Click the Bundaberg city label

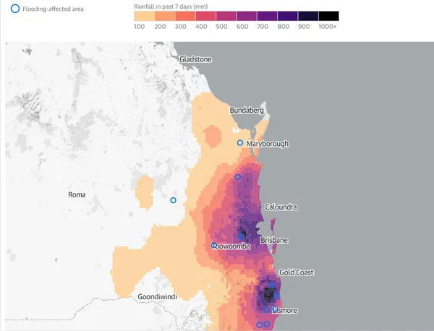(x=247, y=110)
